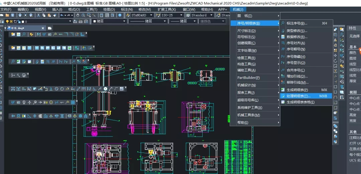Screen dimensions: 361x174
Task: Close the 0-0.dwg drawing tab
Action: [x=43, y=28]
